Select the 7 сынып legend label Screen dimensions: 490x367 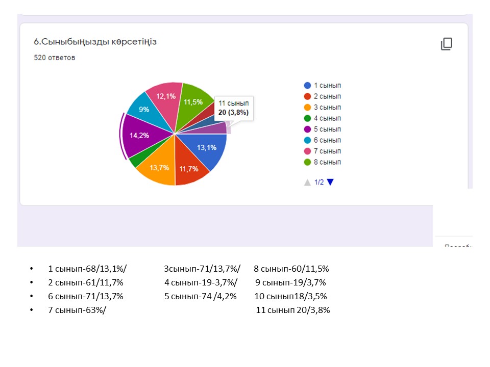(327, 151)
